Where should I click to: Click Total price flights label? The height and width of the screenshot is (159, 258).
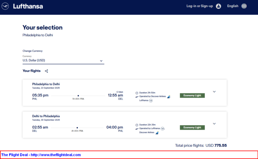click(x=189, y=145)
